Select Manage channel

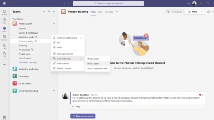(67, 54)
